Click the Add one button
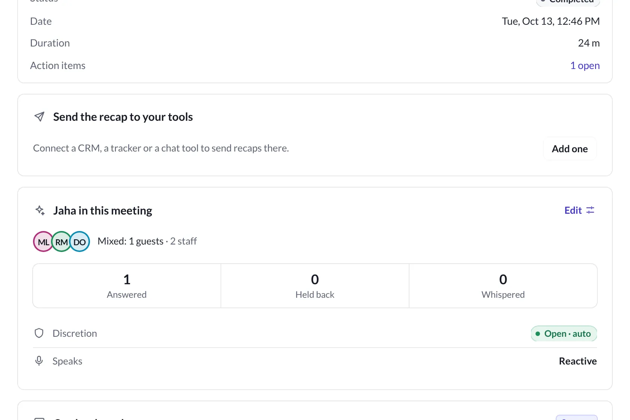 click(570, 149)
